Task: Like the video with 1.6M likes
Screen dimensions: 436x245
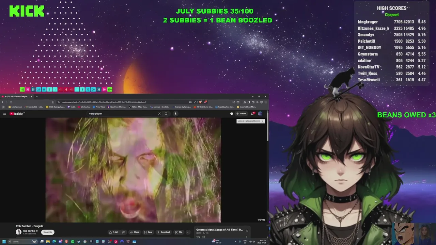Action: 113,232
